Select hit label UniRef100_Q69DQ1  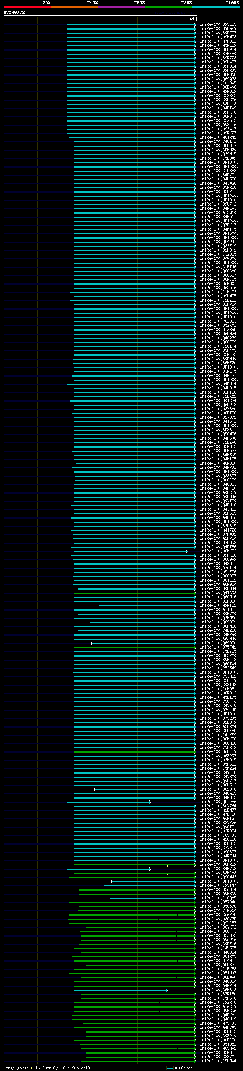coord(218,622)
